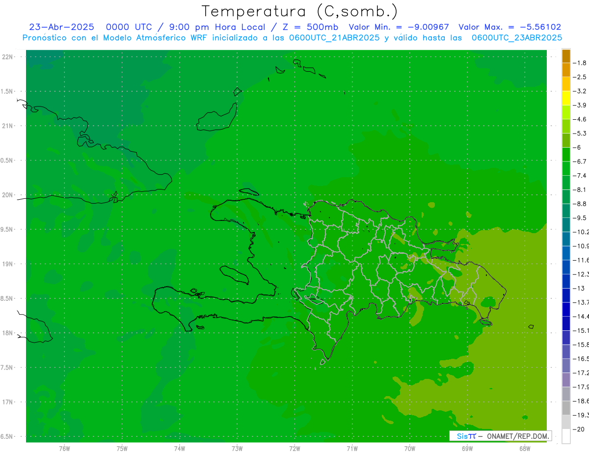This screenshot has height=455, width=589.
Task: Click the '19N' latitude label
Action: click(x=8, y=264)
